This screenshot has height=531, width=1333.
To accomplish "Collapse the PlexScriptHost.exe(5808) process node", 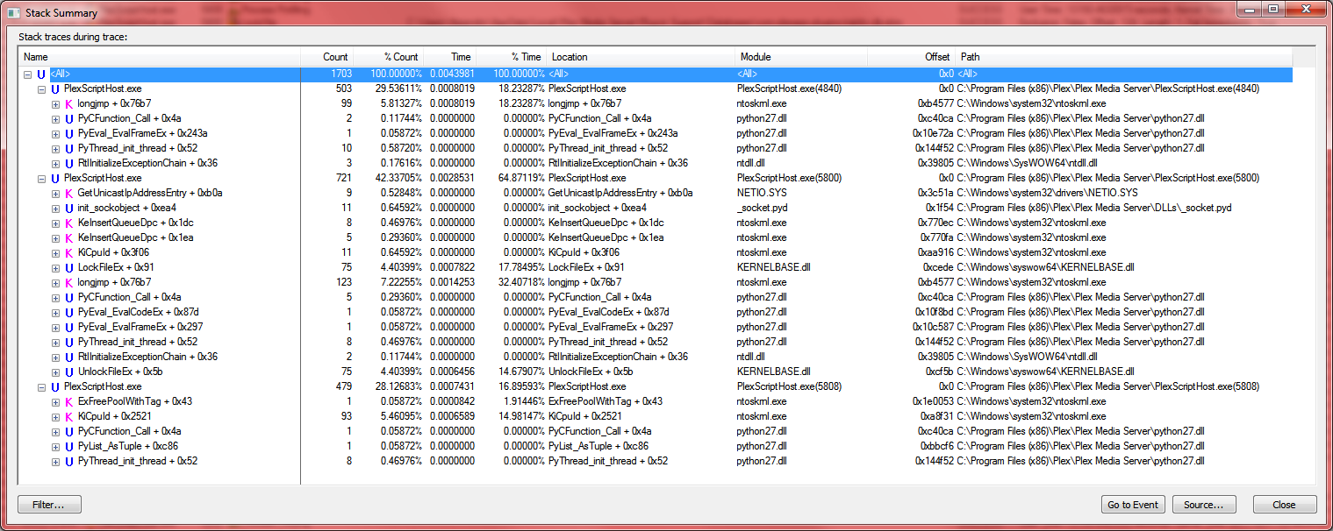I will (x=41, y=386).
